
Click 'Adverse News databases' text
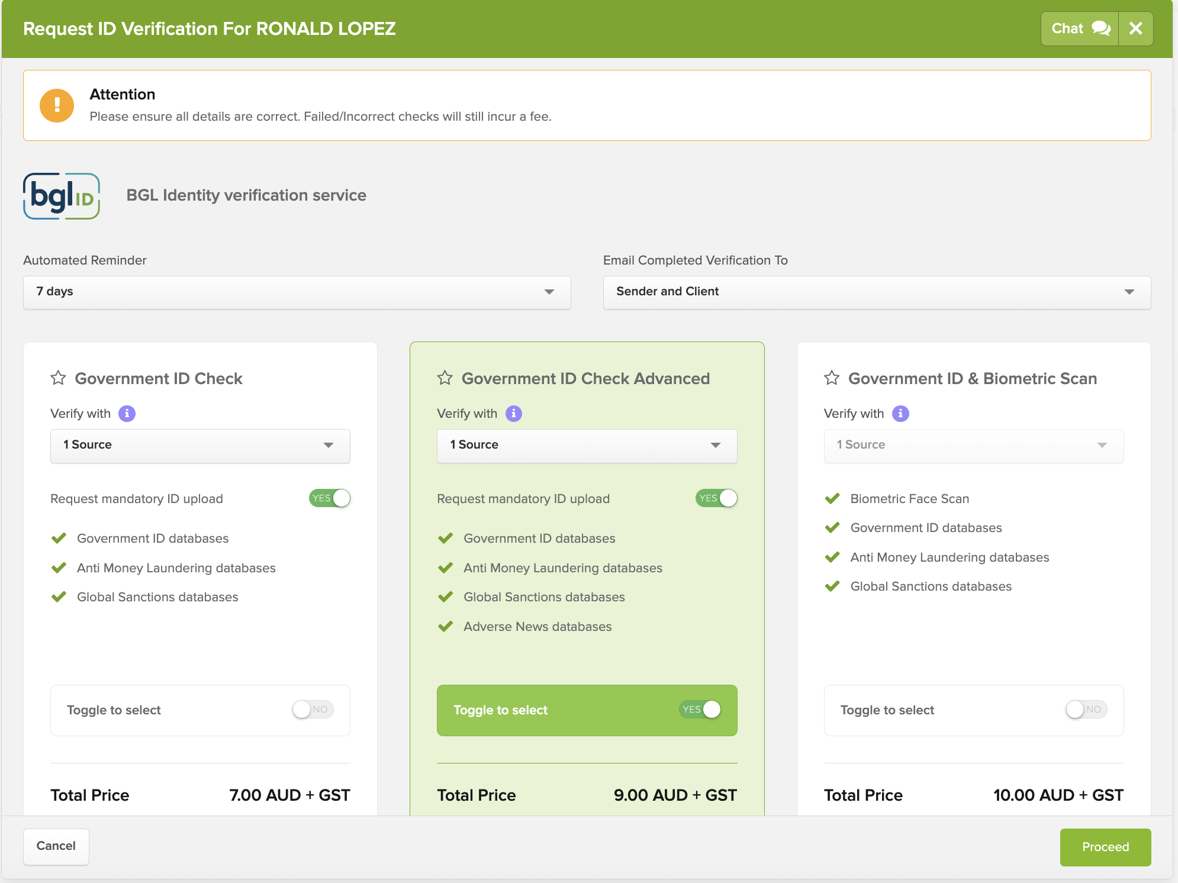(537, 627)
